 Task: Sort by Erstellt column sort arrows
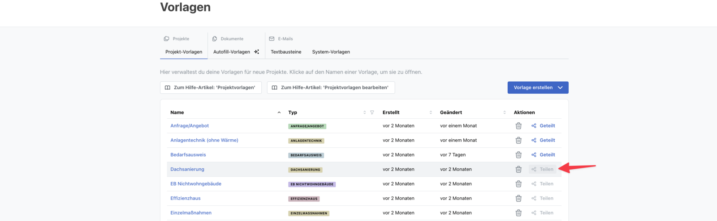coord(431,113)
